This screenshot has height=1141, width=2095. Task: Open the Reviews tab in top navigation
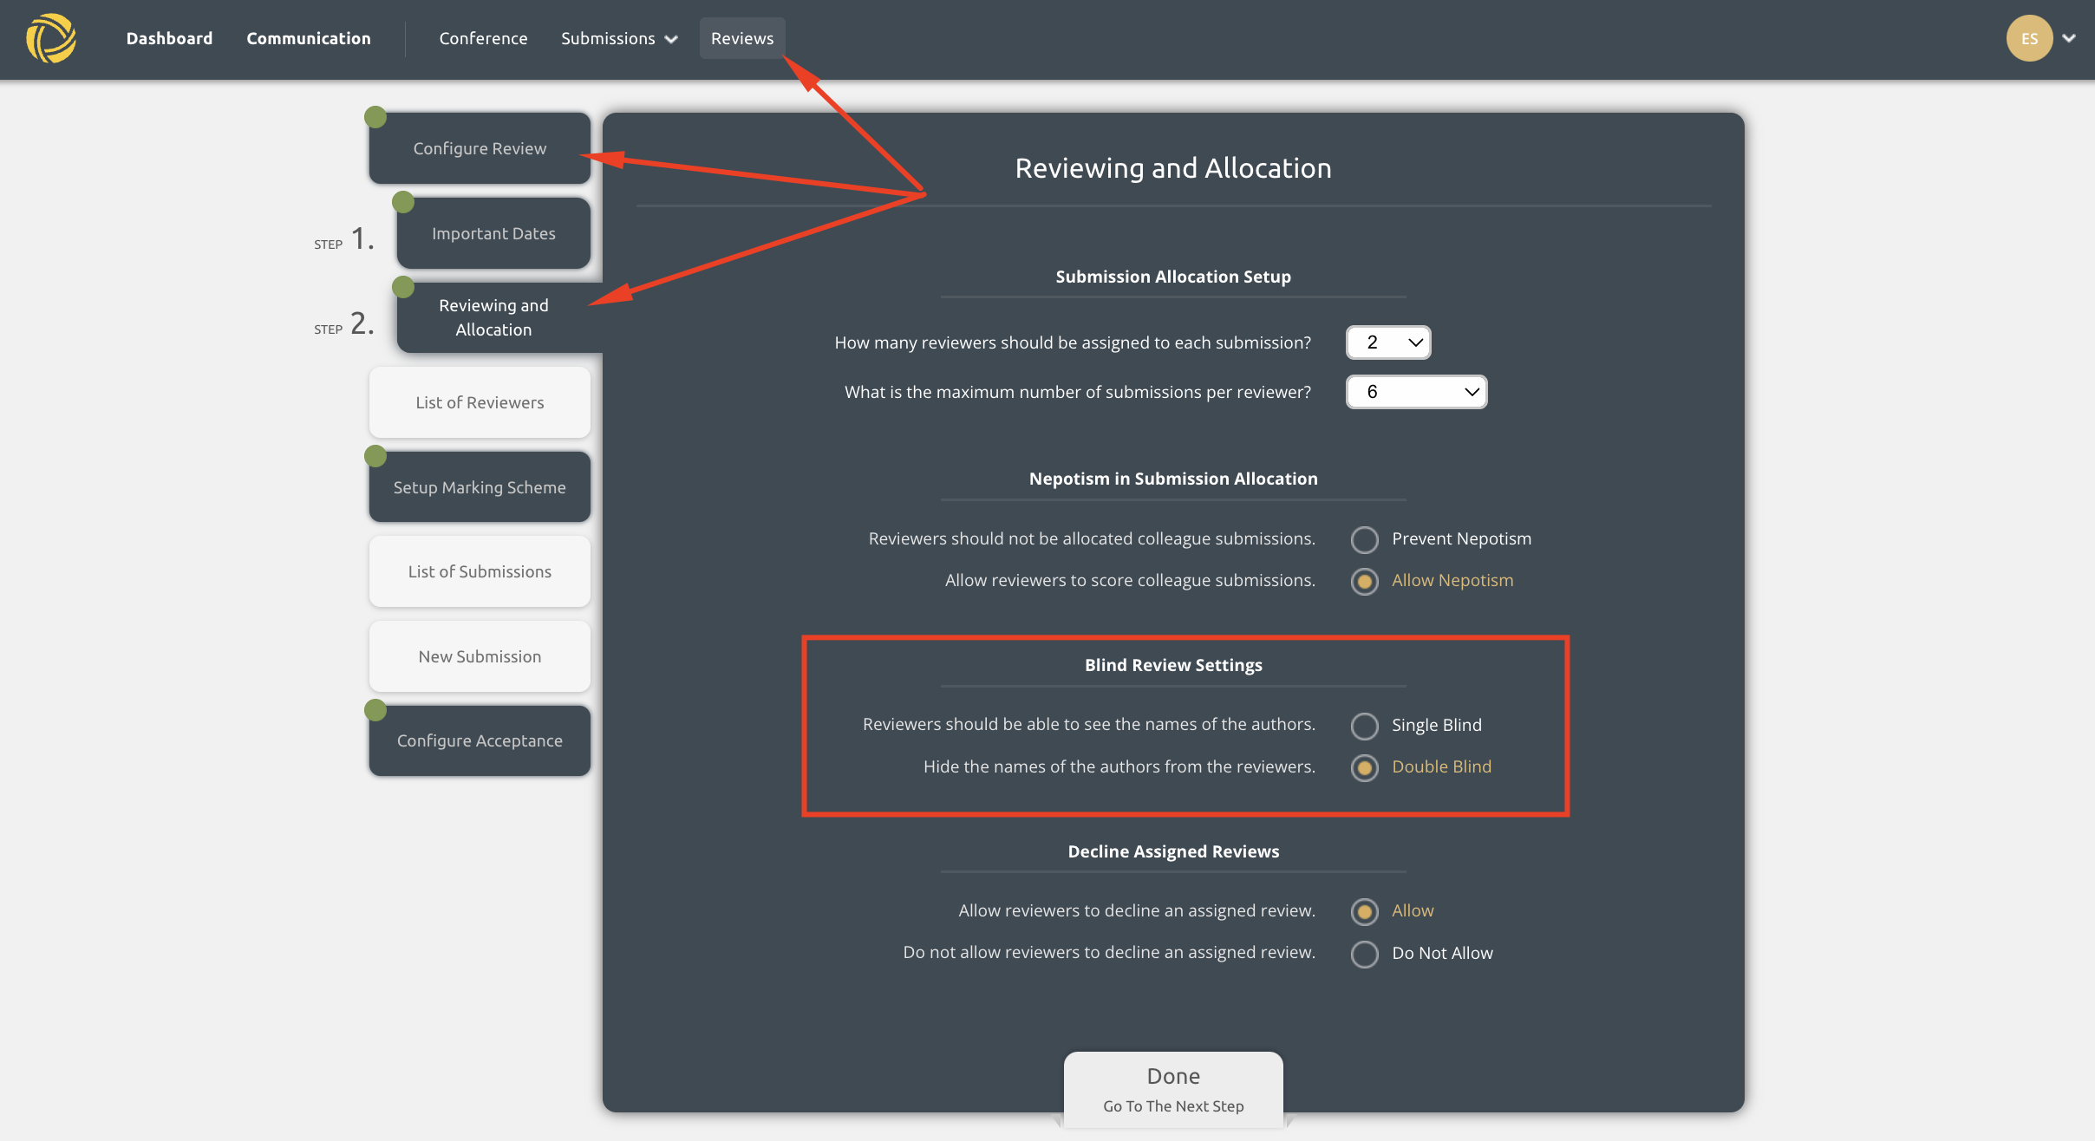[x=742, y=38]
